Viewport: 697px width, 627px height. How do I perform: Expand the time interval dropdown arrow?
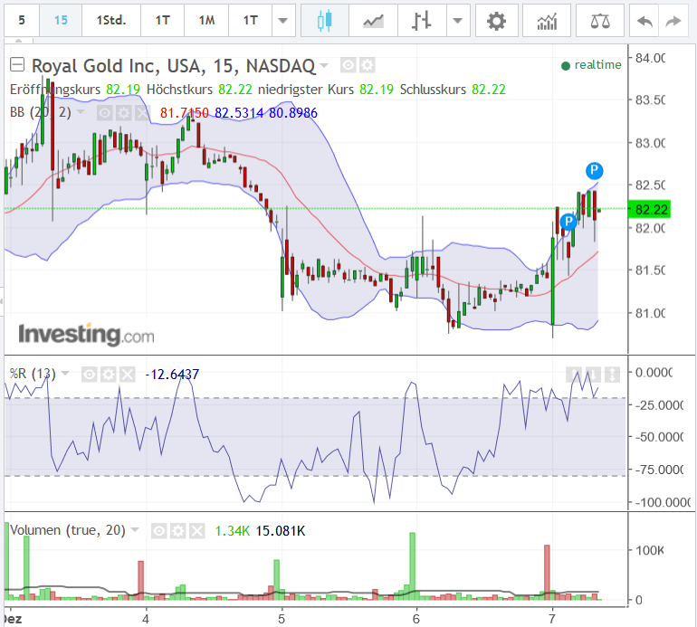[282, 21]
